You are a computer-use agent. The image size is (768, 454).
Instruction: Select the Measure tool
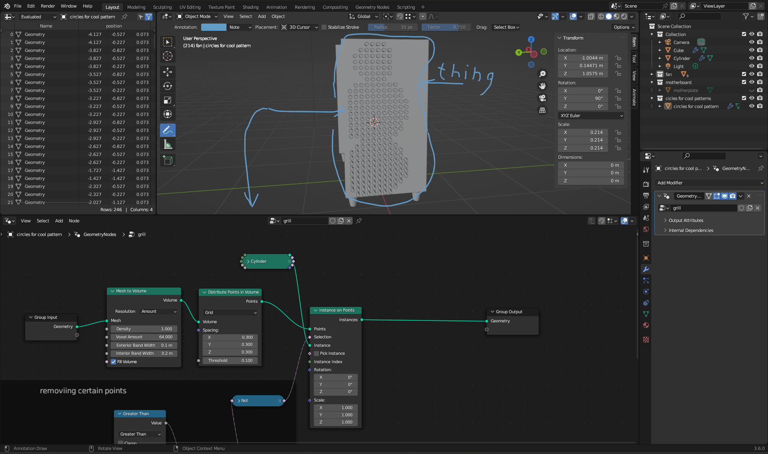tap(168, 144)
